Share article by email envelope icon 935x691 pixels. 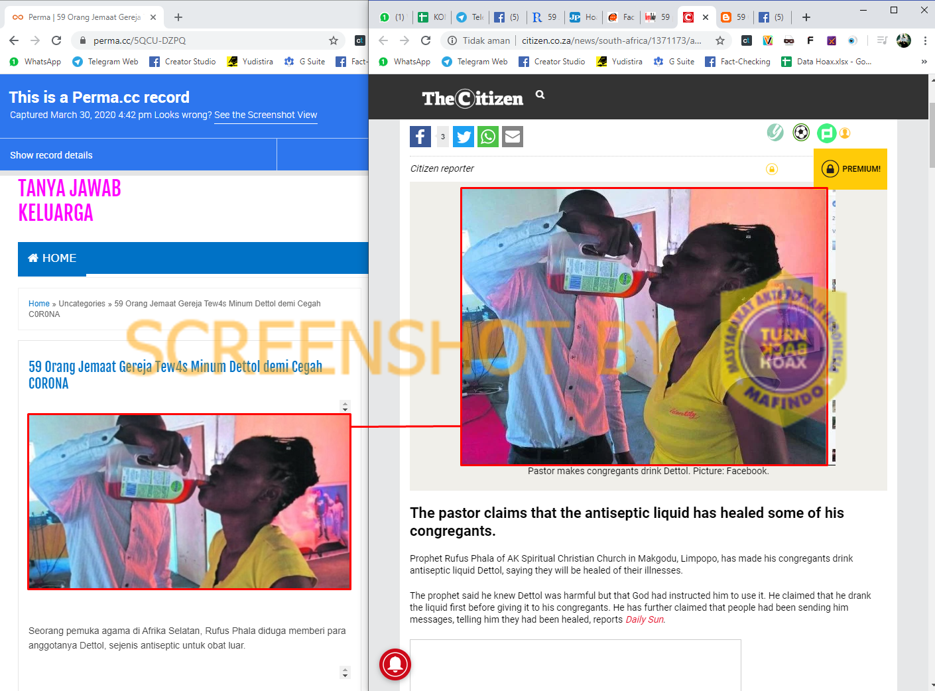coord(513,137)
